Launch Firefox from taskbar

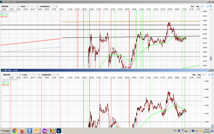pyautogui.click(x=22, y=131)
